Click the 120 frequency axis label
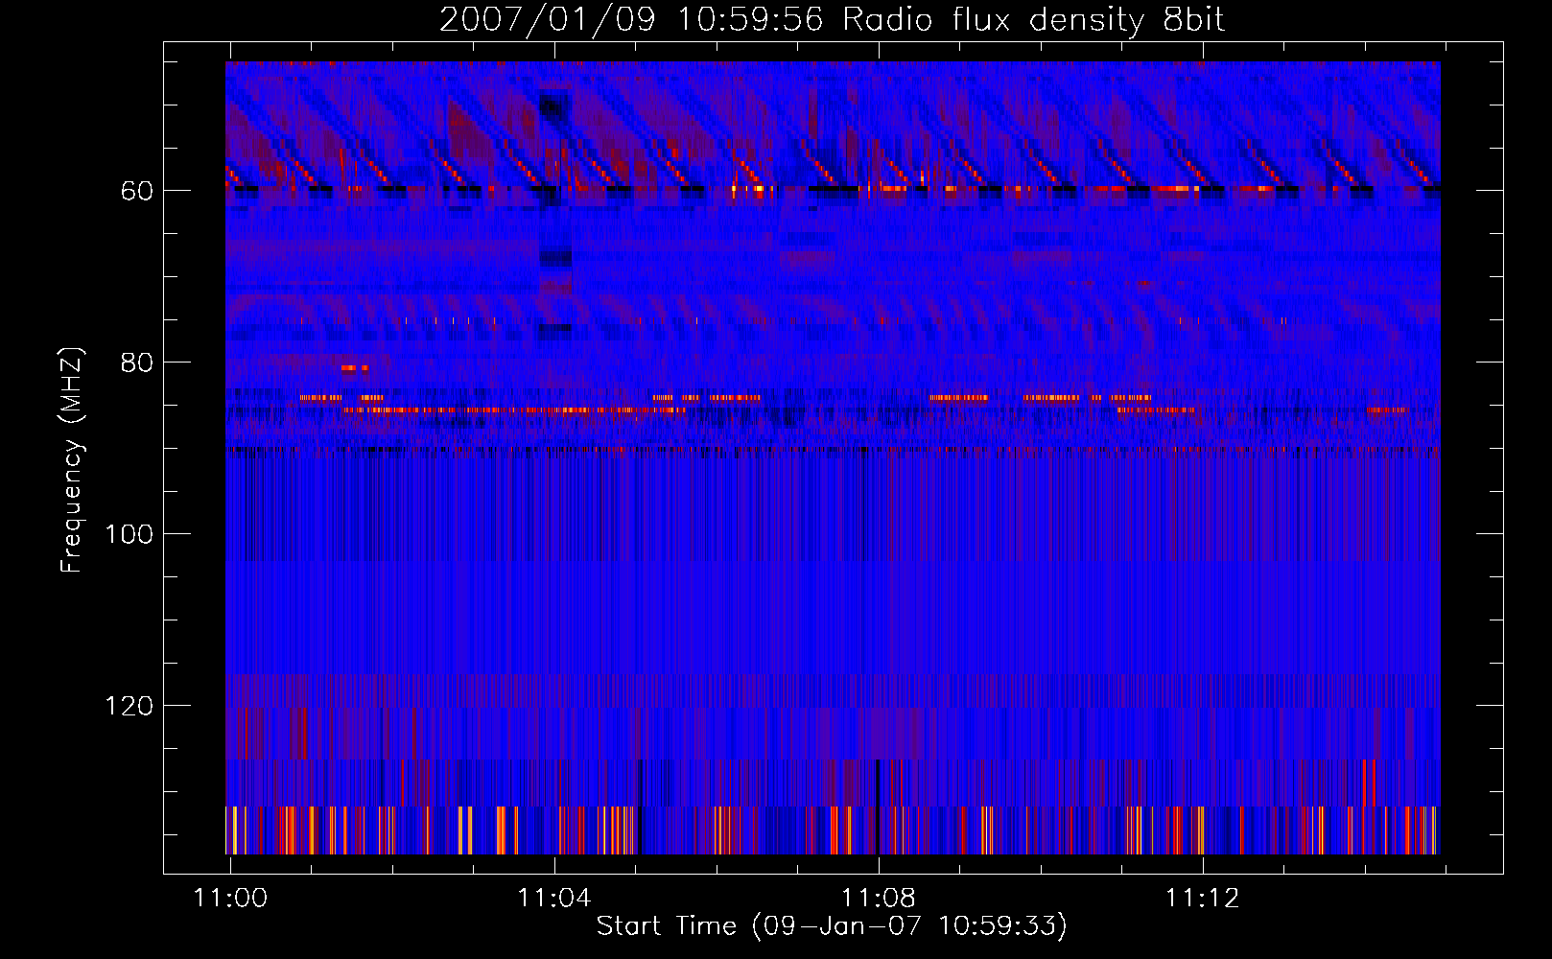 (x=129, y=707)
